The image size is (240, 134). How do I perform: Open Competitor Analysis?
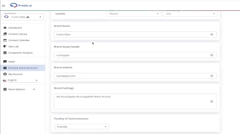tap(20, 53)
